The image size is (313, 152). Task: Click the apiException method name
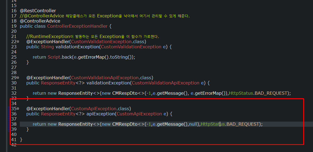pos(100,114)
